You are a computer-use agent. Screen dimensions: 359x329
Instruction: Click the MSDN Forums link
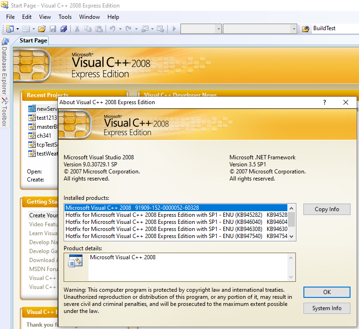click(43, 269)
